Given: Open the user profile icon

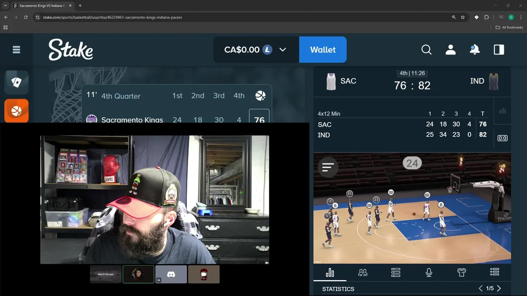Looking at the screenshot, I should (451, 50).
